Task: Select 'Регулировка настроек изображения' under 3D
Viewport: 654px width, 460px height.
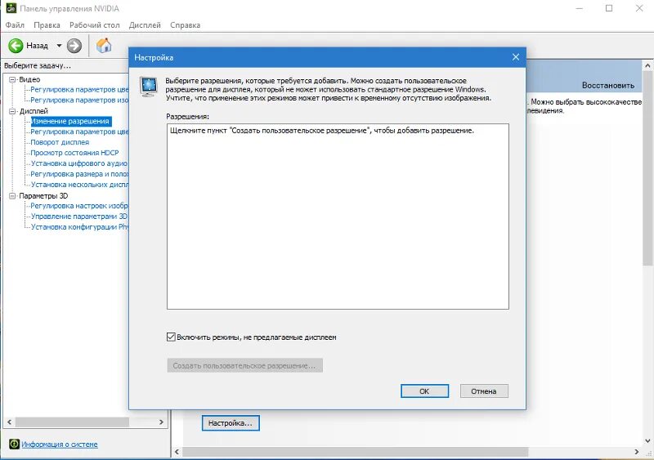Action: 79,206
